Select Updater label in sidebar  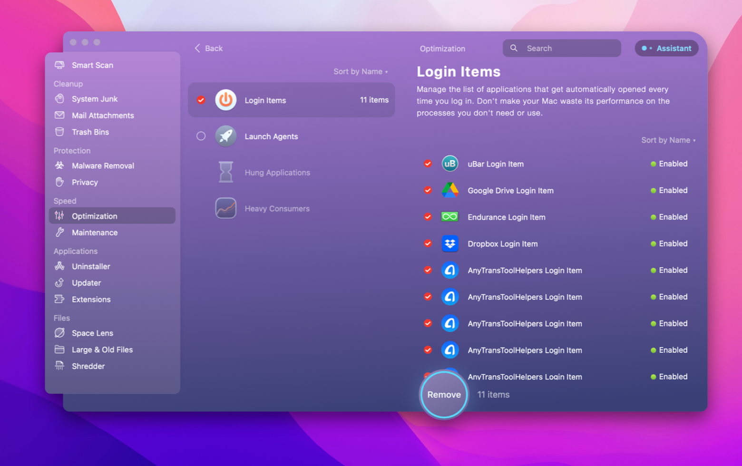[x=86, y=283]
